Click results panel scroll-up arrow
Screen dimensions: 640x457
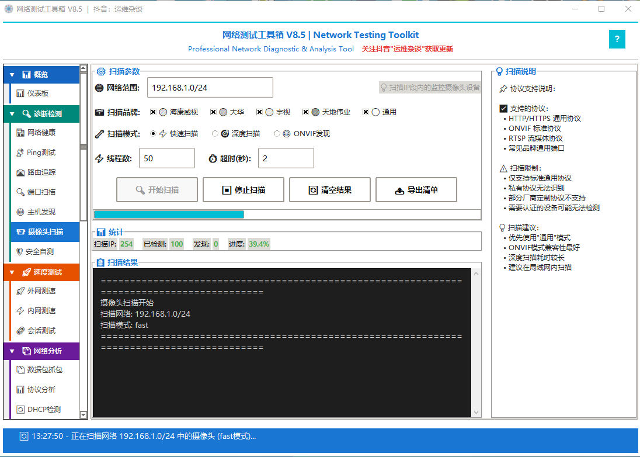pos(476,273)
